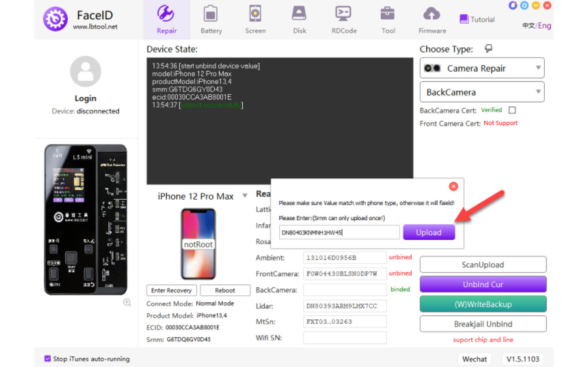Switch to the Battery tab
This screenshot has width=588, height=367.
[211, 20]
